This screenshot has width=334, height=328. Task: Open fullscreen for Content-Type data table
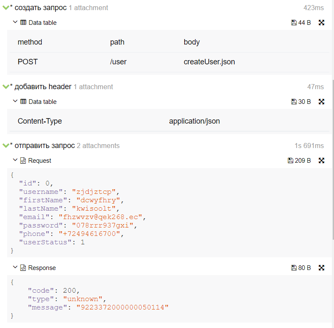(321, 102)
